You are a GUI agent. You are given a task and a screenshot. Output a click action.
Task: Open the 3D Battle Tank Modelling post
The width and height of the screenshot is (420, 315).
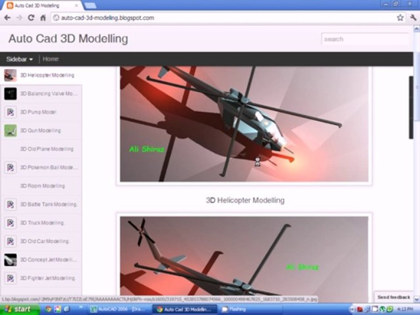coord(49,204)
